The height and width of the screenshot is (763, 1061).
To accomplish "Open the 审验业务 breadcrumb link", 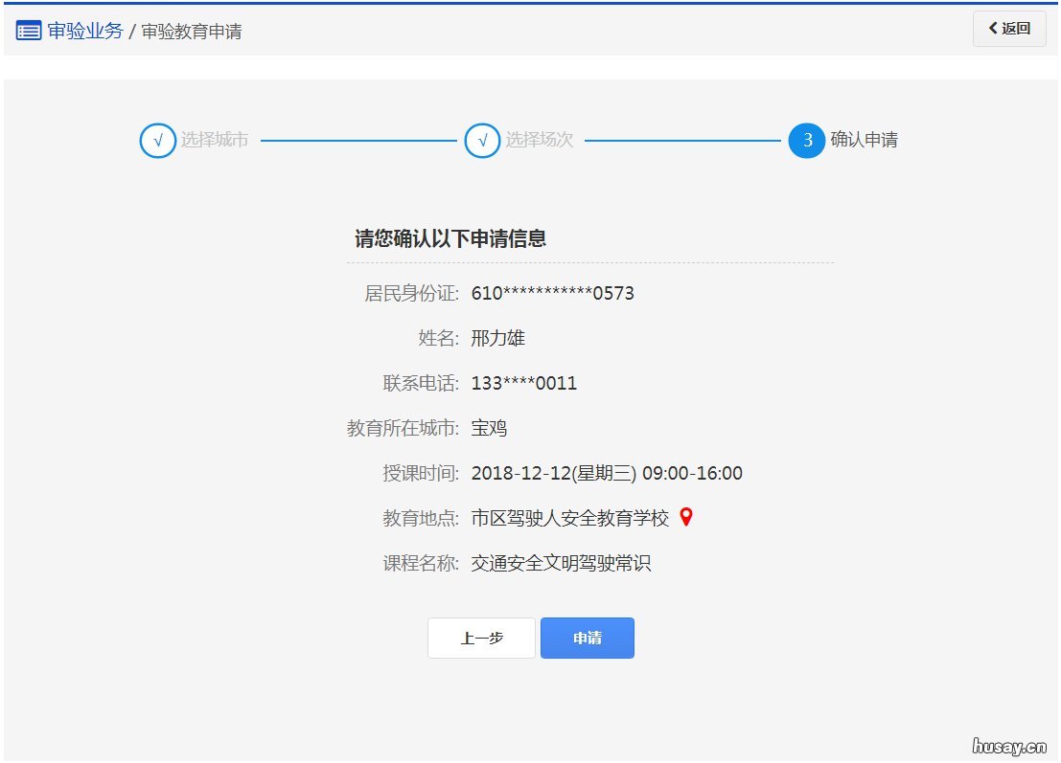I will click(x=85, y=31).
